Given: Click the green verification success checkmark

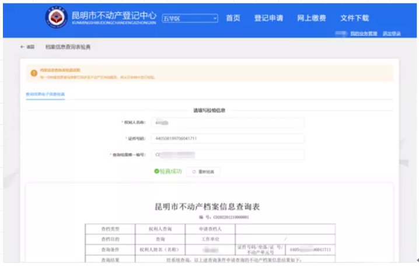Looking at the screenshot, I should [157, 171].
